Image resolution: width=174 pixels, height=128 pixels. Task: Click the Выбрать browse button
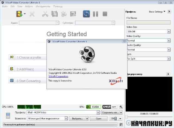pos(77,119)
